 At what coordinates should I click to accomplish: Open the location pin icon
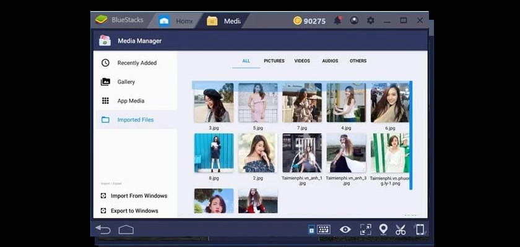pyautogui.click(x=383, y=229)
